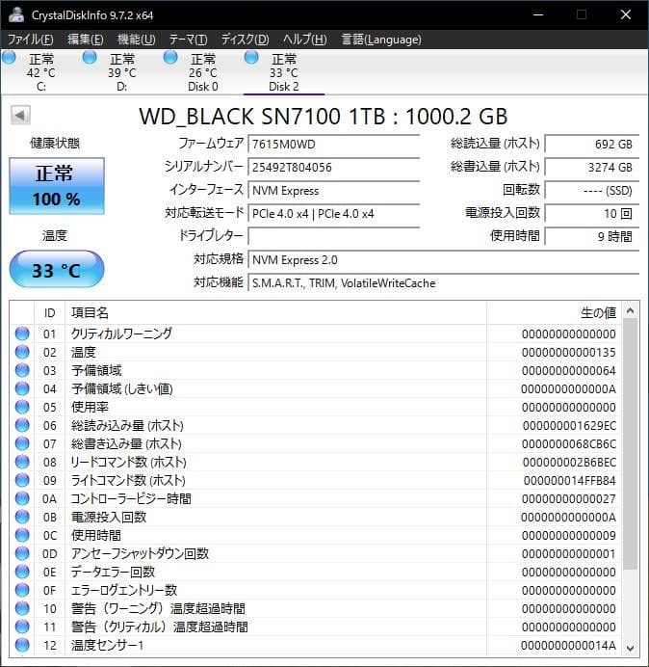Screen dimensions: 649x667
Task: Select the C: drive tab at 42 °C
Action: tap(40, 72)
